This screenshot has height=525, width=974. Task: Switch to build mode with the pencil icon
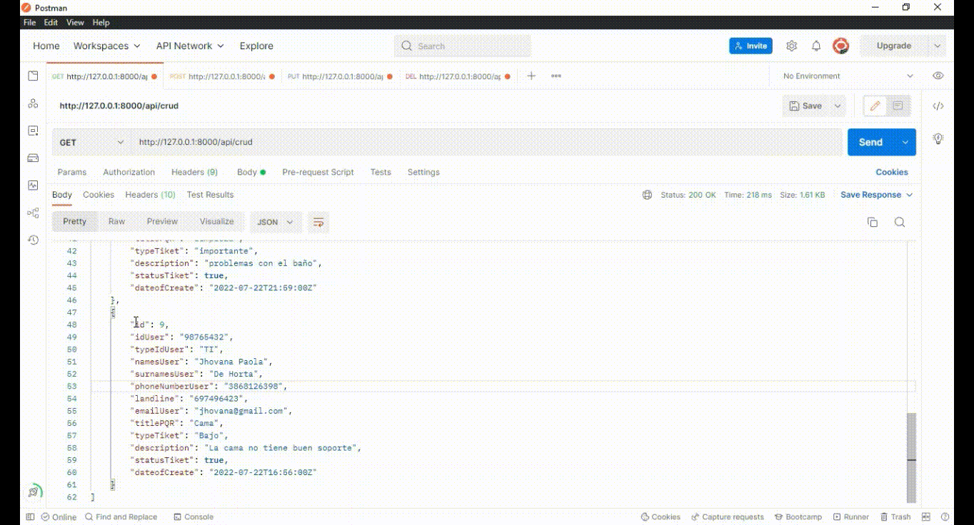[875, 106]
